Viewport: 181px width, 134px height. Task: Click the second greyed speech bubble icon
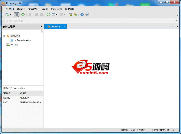coord(41,15)
